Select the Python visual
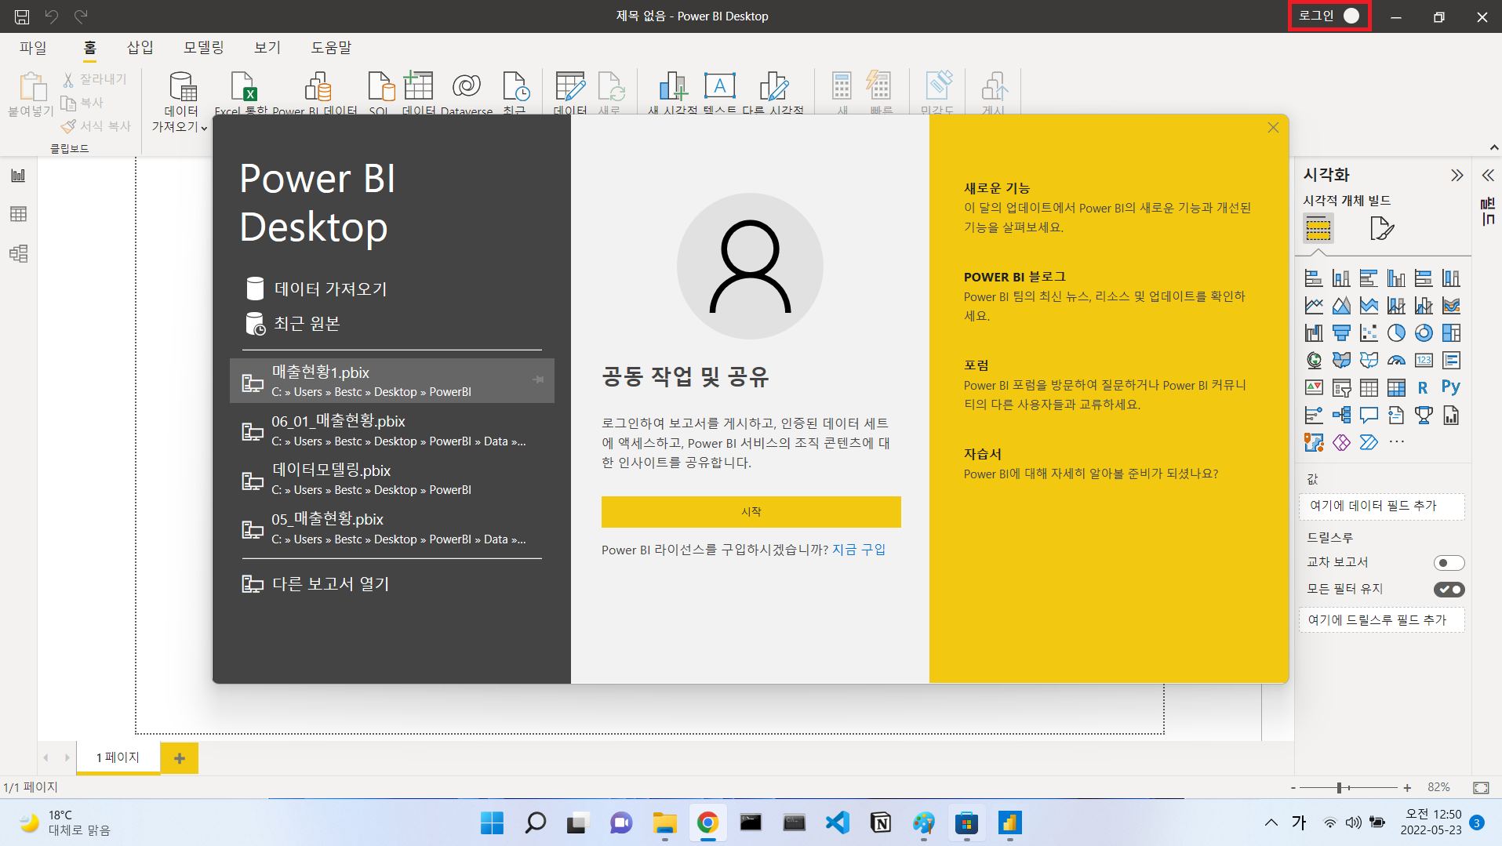 [x=1451, y=387]
